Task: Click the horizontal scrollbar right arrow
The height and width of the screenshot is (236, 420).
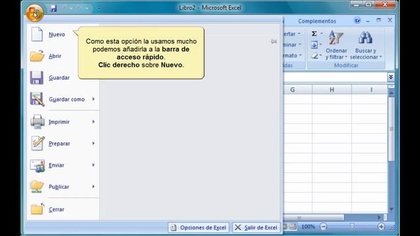Action: click(379, 218)
